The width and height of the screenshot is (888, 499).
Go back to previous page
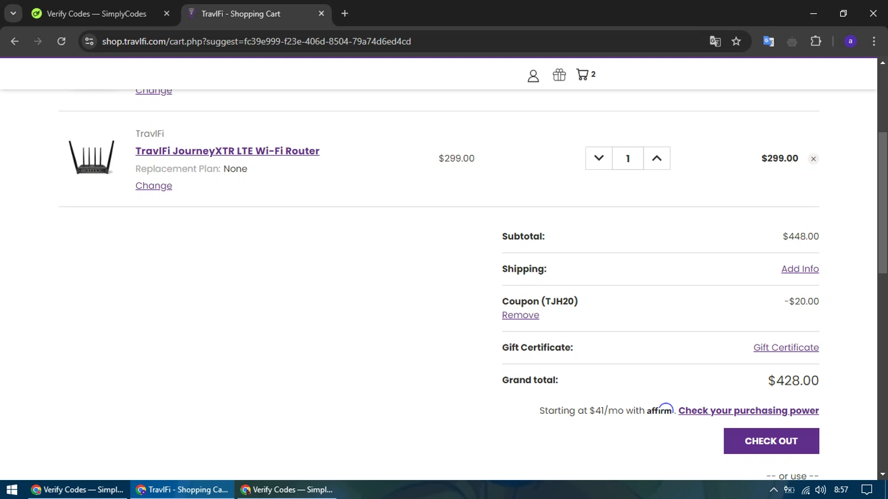coord(15,41)
